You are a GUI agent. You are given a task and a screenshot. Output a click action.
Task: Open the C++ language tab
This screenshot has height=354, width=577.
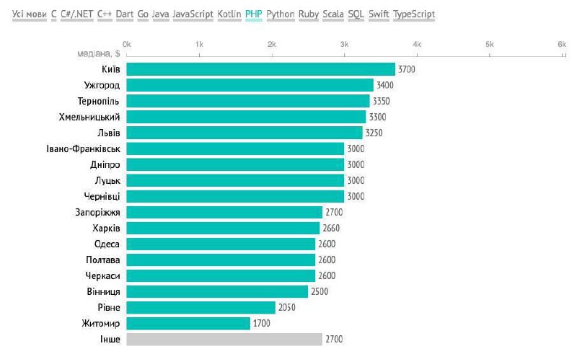105,14
